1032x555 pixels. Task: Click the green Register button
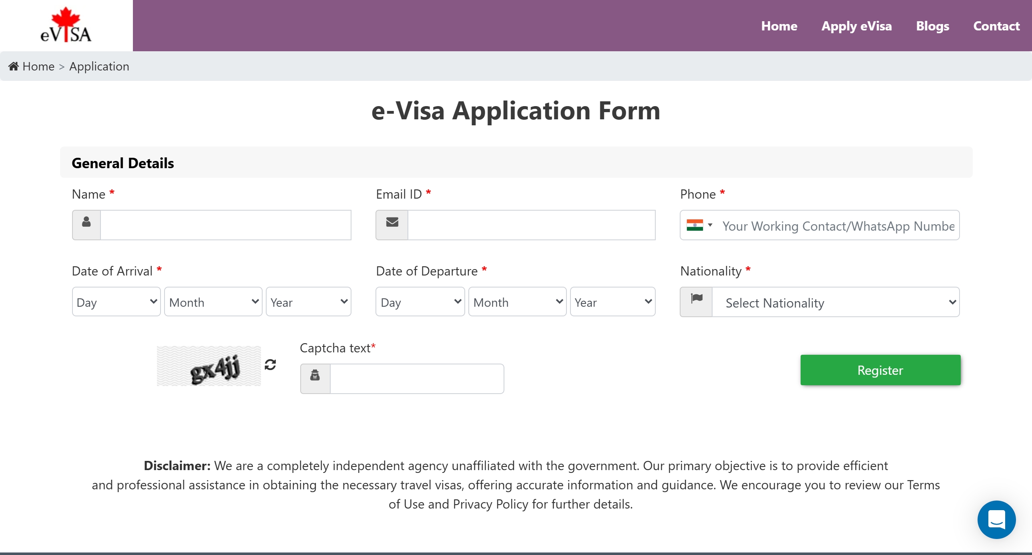880,370
